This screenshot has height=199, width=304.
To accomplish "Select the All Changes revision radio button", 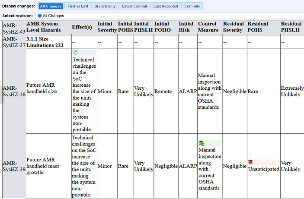I will click(x=39, y=16).
